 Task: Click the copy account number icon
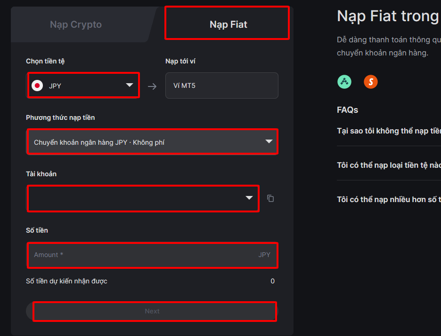tap(270, 198)
